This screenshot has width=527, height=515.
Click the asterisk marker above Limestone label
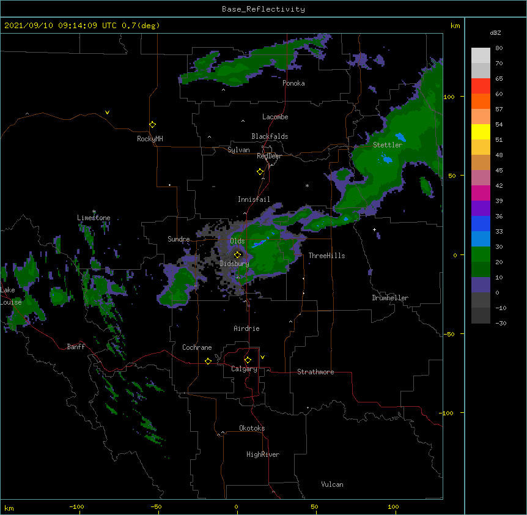point(94,212)
